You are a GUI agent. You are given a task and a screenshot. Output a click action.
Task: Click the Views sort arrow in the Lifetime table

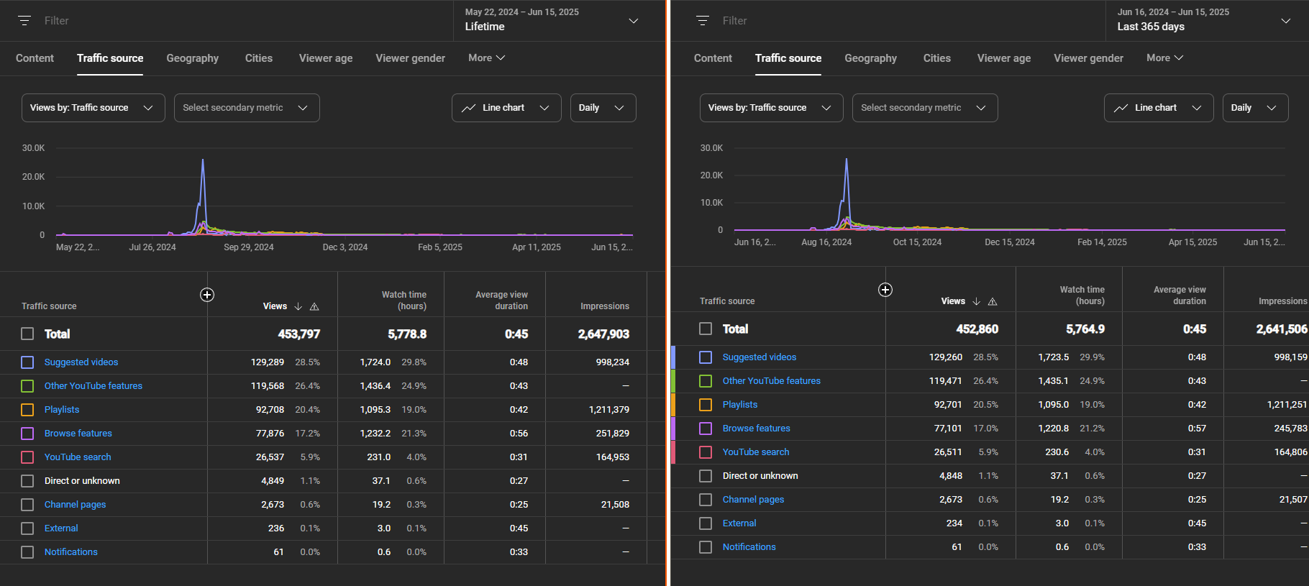coord(298,306)
